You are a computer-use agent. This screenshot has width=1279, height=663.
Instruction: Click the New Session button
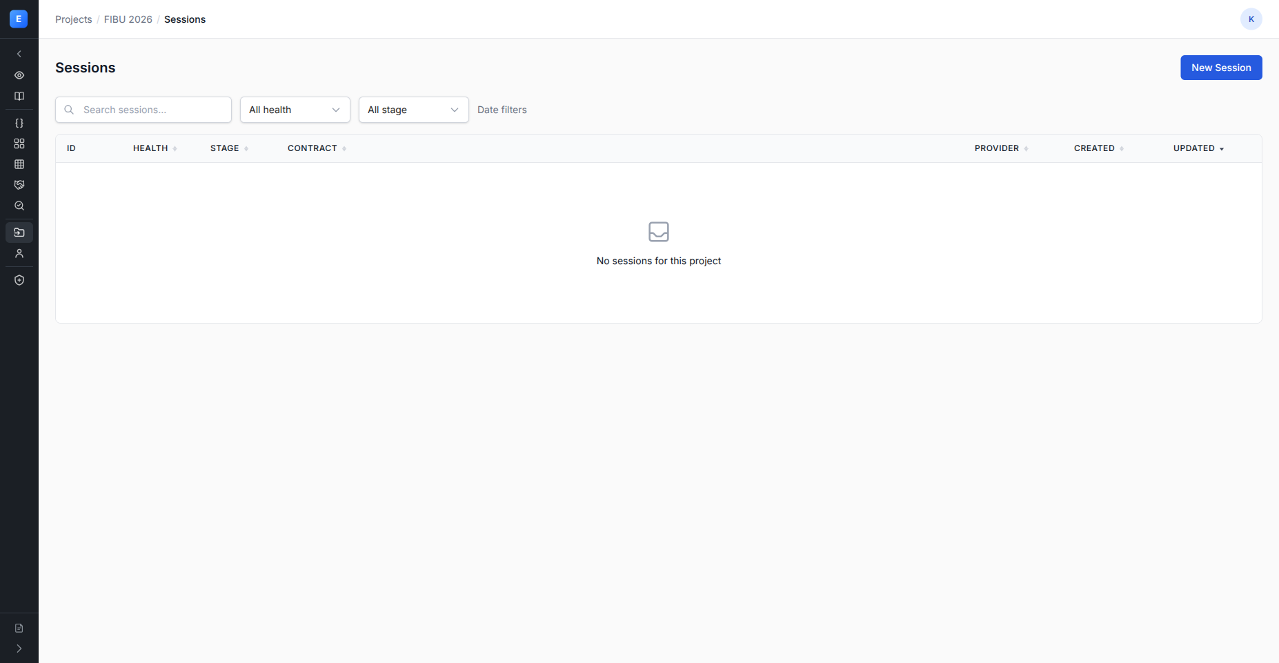pos(1221,68)
